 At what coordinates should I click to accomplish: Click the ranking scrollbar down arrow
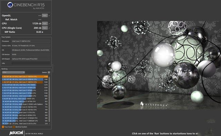[49, 124]
